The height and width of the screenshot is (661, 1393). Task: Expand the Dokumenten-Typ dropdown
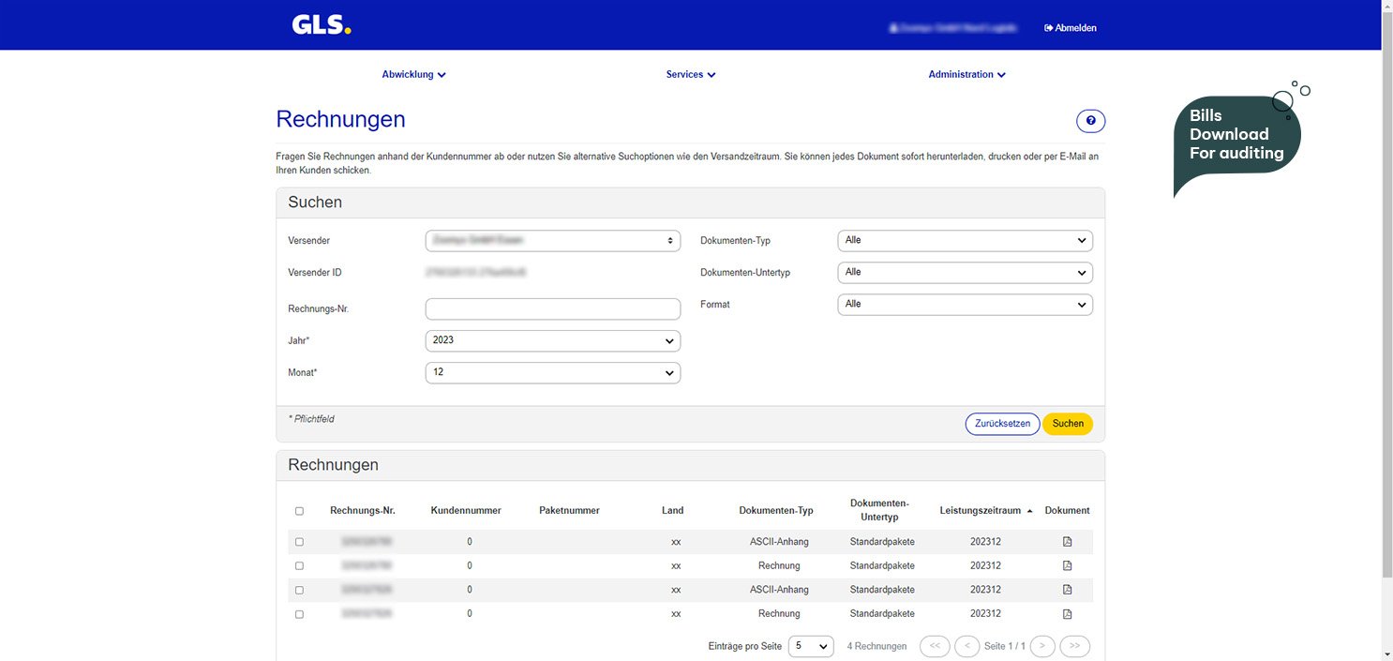(x=965, y=241)
